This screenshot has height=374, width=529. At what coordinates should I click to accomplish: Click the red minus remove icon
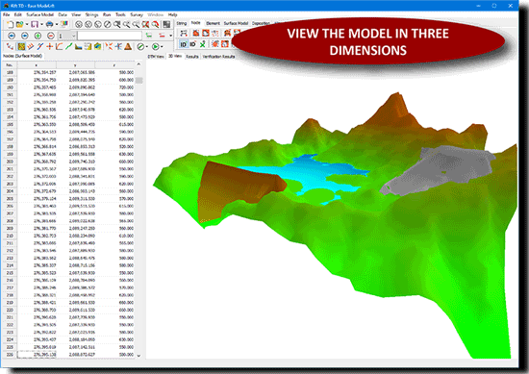(51, 36)
